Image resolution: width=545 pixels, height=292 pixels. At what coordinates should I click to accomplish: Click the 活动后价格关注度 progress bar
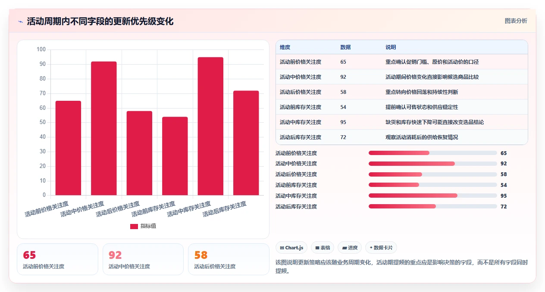pyautogui.click(x=433, y=174)
